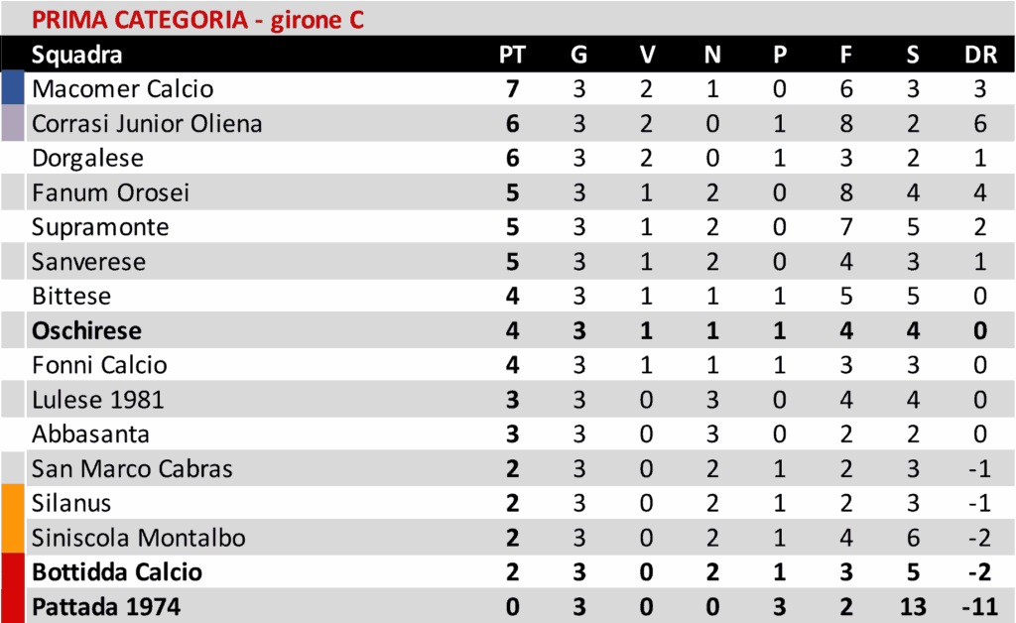
Task: Click the F column header
Action: click(846, 55)
